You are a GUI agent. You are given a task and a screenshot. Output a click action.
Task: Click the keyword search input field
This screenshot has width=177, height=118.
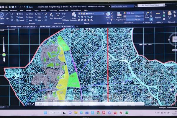122,6
